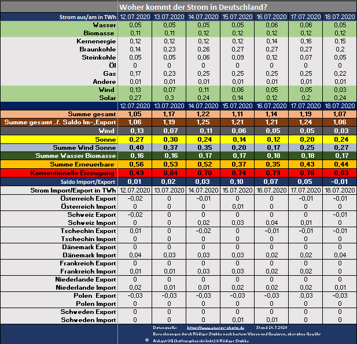Image resolution: width=357 pixels, height=344 pixels.
Task: Select the 'Summe Wasser Biomasse' row label
Action: [x=75, y=156]
